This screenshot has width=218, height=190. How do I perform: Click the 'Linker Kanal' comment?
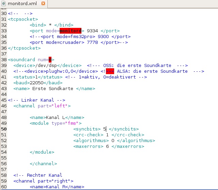(36, 100)
